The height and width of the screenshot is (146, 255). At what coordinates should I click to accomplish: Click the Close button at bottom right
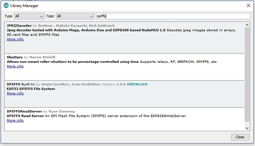(240, 137)
